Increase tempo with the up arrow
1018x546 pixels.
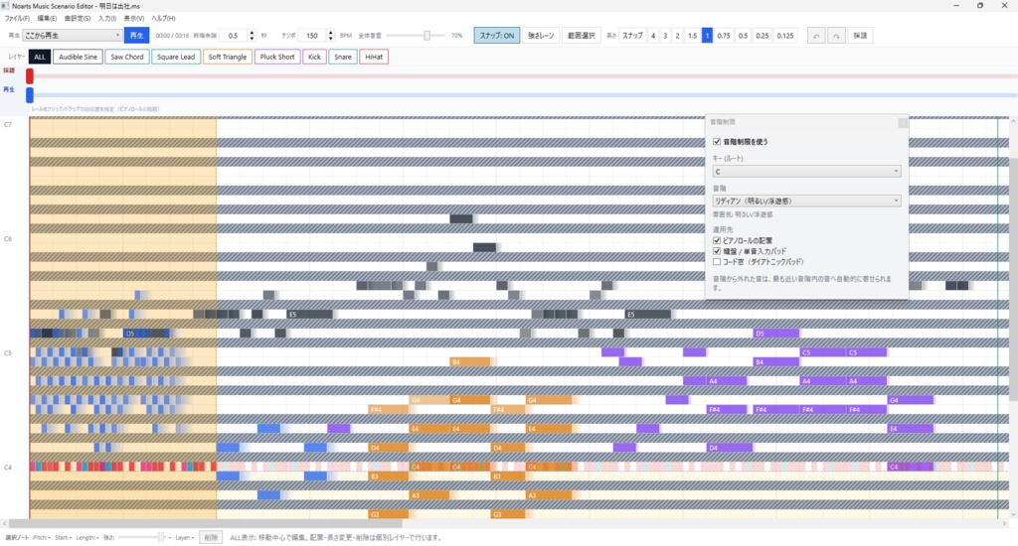330,33
